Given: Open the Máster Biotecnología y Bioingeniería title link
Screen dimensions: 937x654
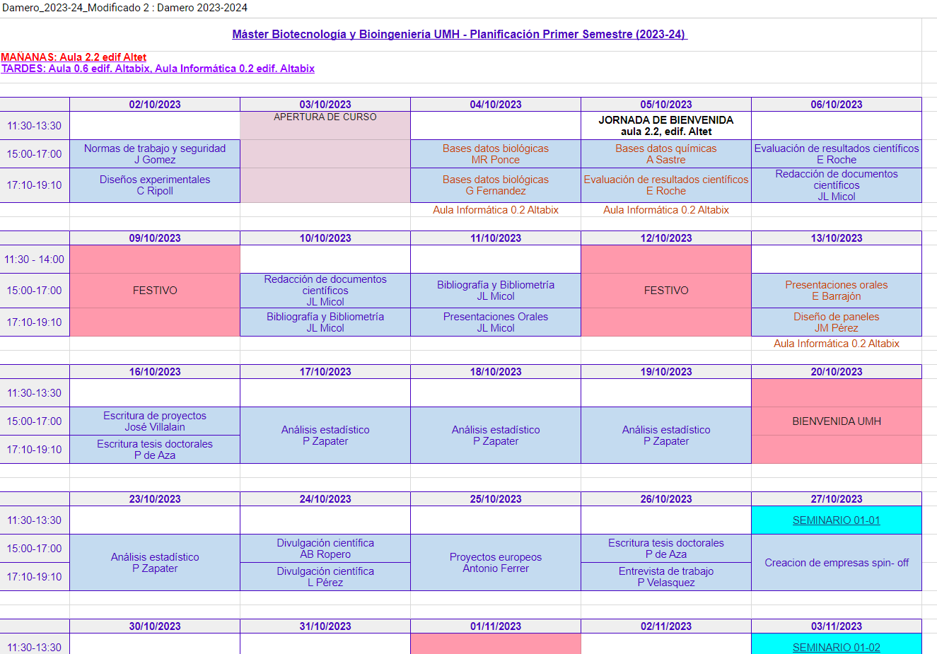Looking at the screenshot, I should point(460,34).
